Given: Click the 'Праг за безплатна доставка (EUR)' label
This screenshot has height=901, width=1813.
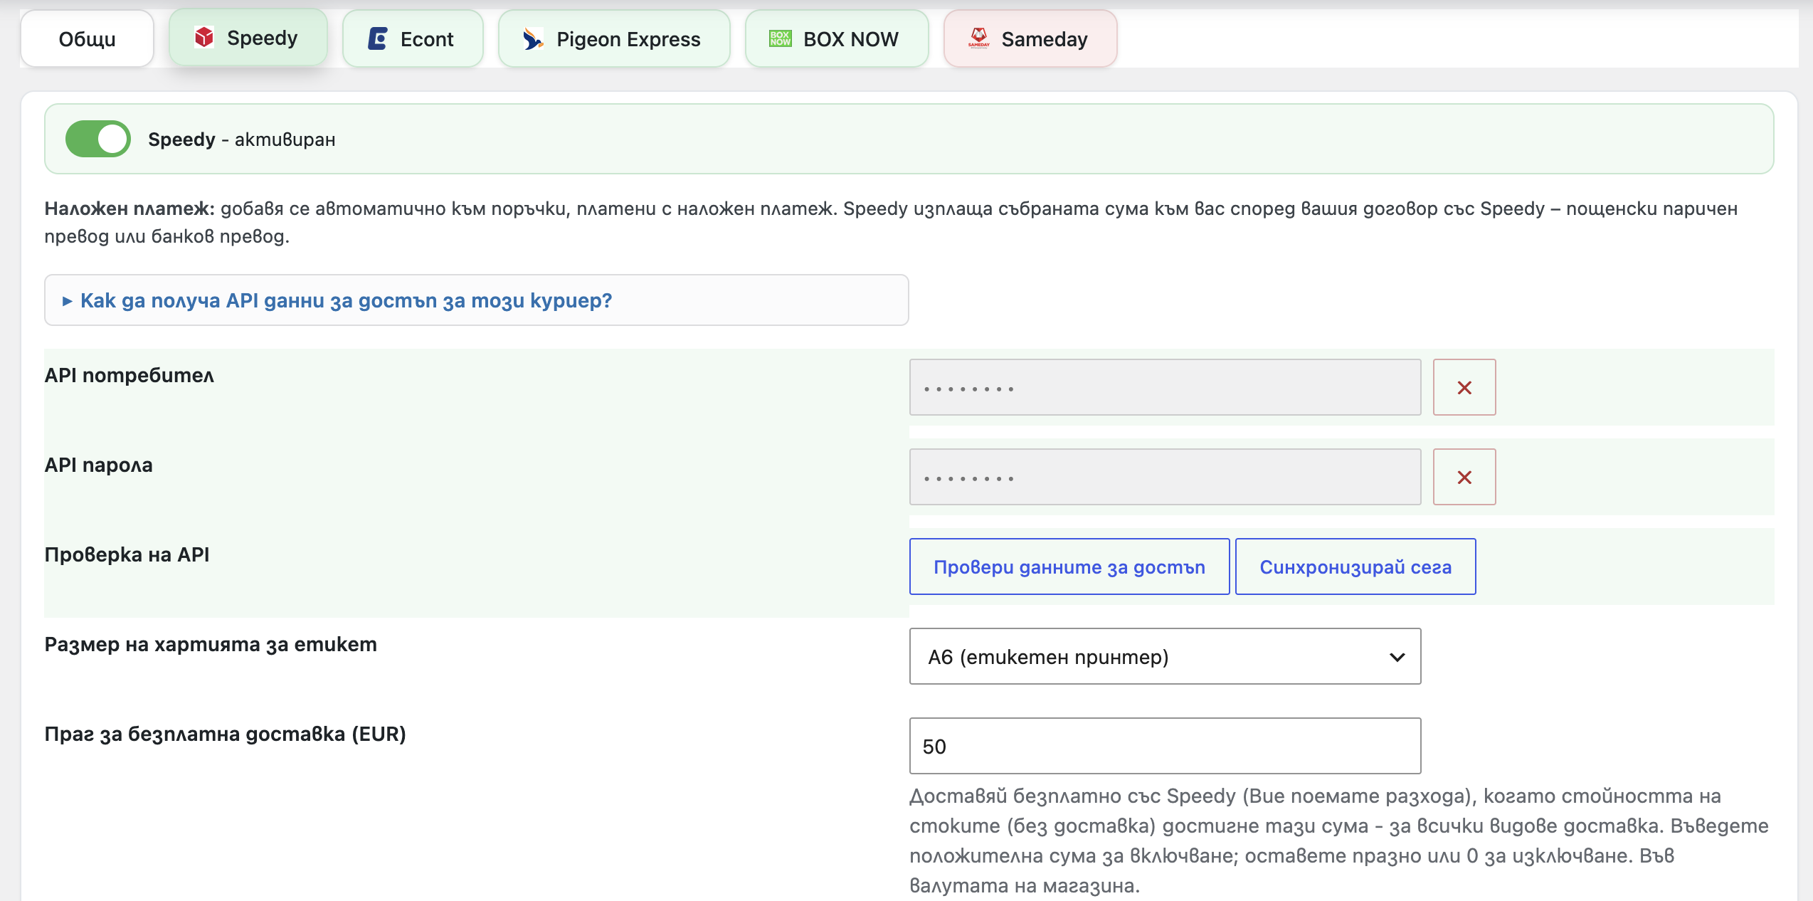Looking at the screenshot, I should point(226,734).
